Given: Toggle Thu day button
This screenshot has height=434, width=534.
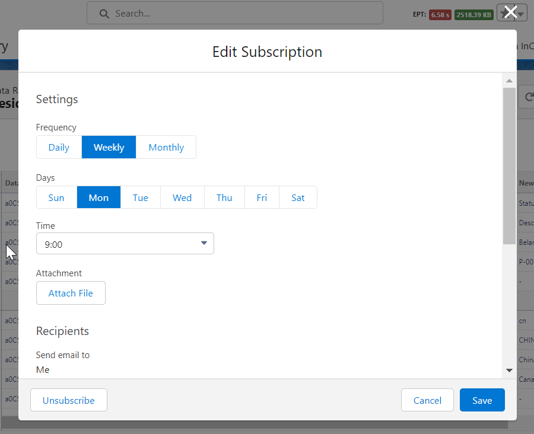Looking at the screenshot, I should (x=224, y=197).
